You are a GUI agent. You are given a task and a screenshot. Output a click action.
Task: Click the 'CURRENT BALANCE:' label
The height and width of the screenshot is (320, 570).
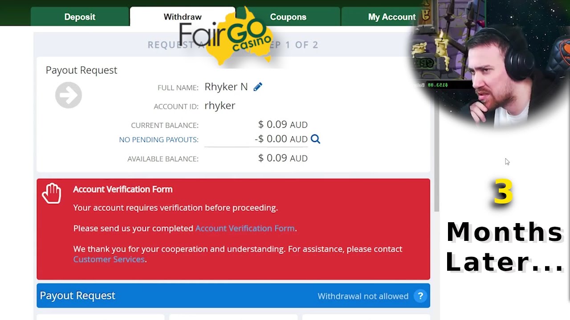coord(165,125)
